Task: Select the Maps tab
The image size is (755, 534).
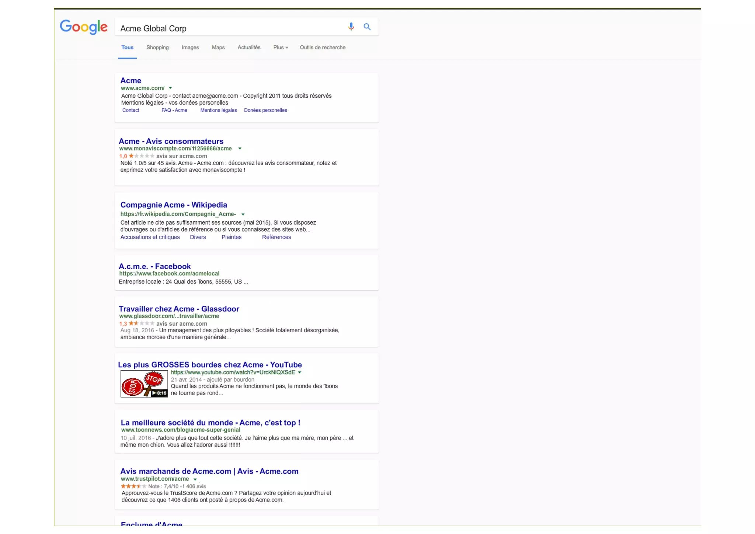Action: click(218, 48)
